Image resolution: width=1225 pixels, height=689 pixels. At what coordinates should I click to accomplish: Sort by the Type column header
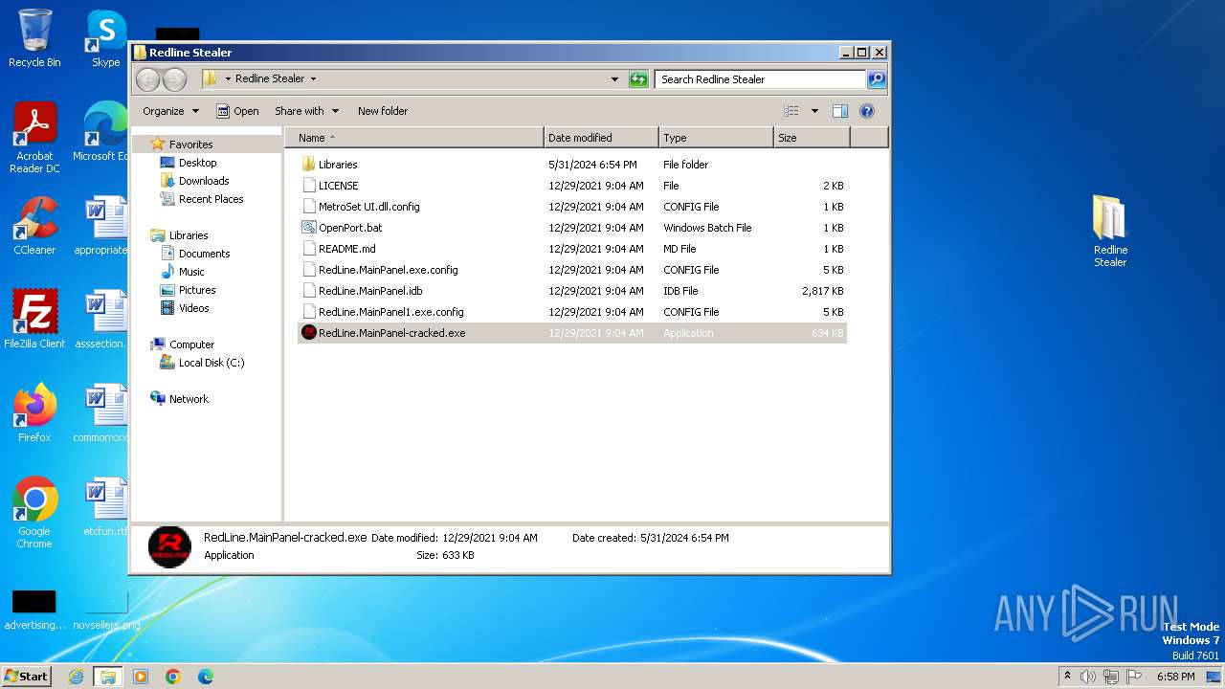716,138
